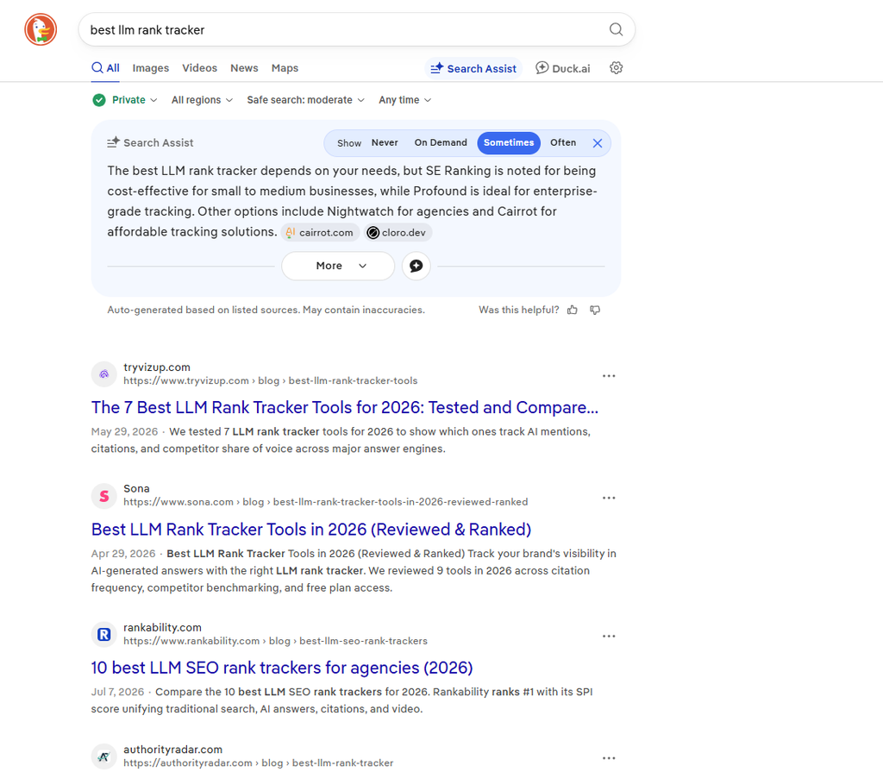Open 'The 7 Best LLM Rank Tracker Tools' result

[x=345, y=407]
